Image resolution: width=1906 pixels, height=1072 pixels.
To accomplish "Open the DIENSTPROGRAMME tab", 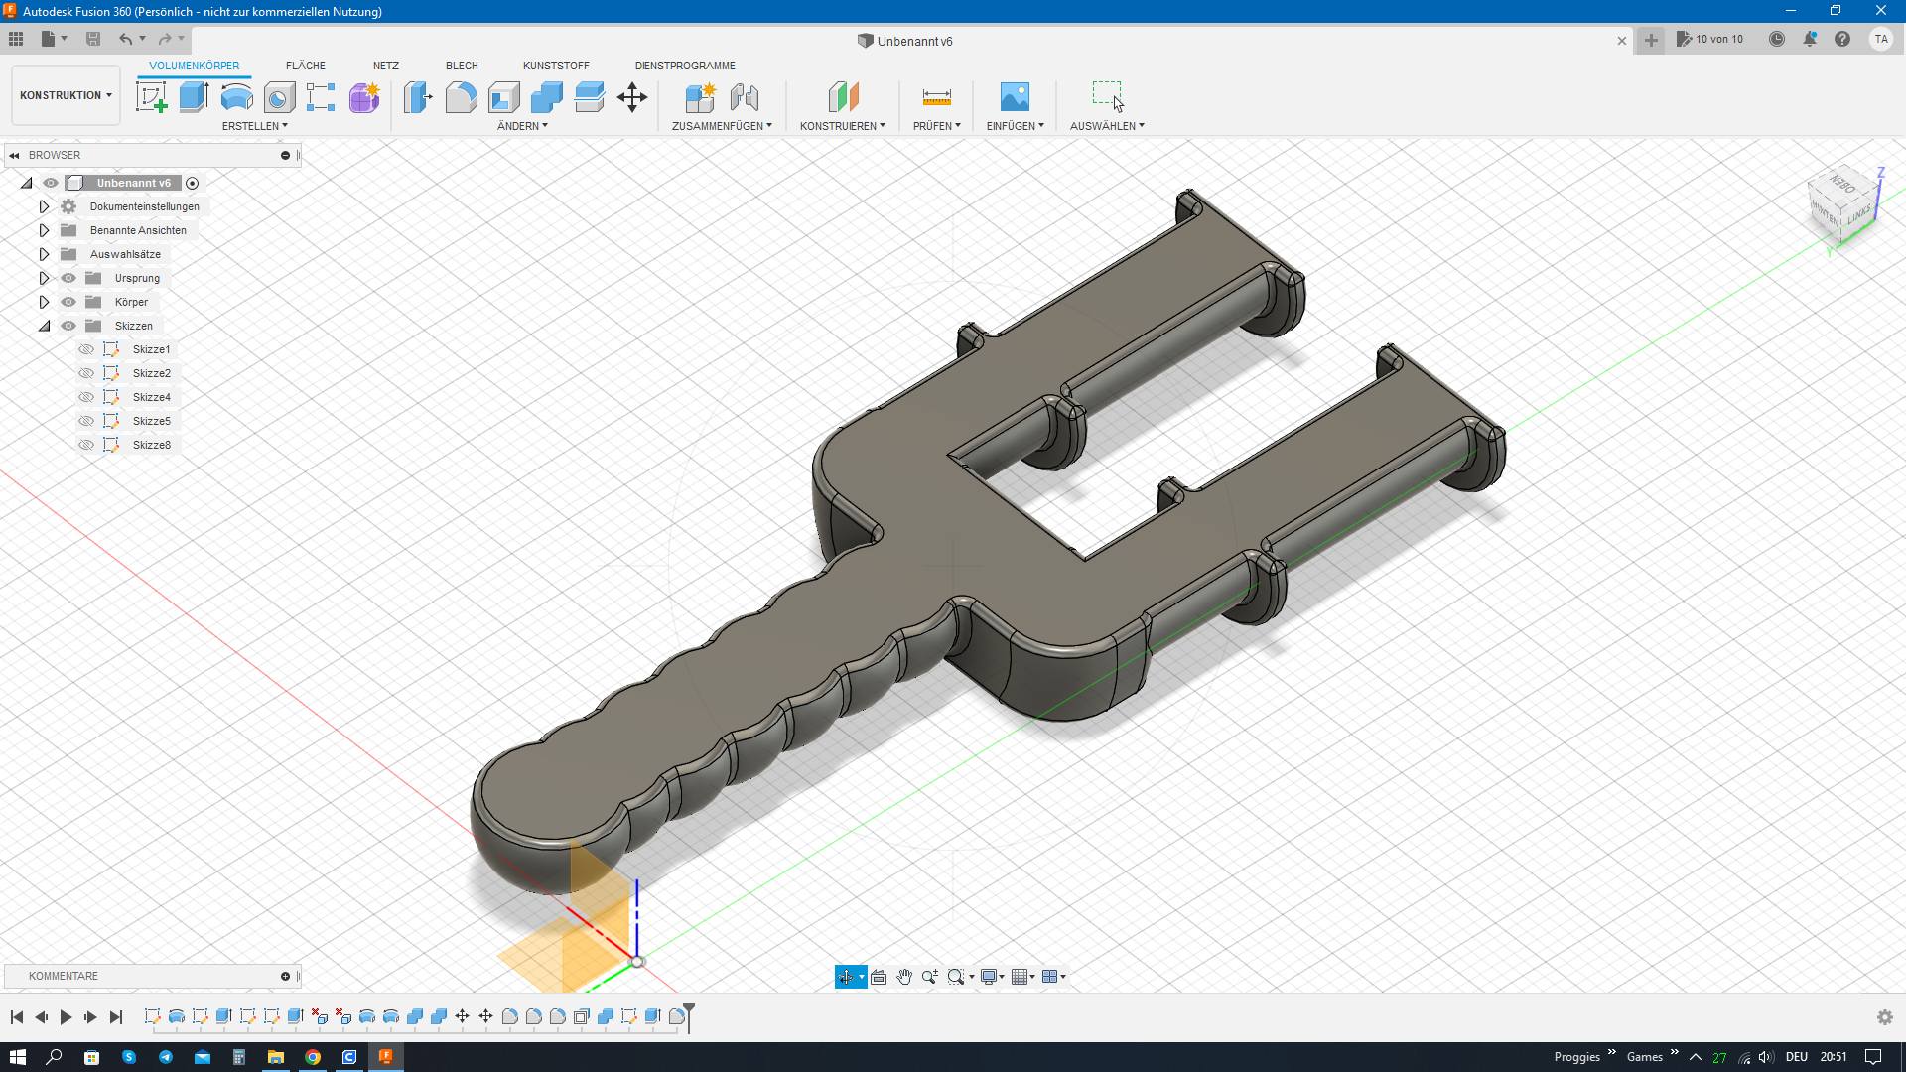I will (x=685, y=66).
